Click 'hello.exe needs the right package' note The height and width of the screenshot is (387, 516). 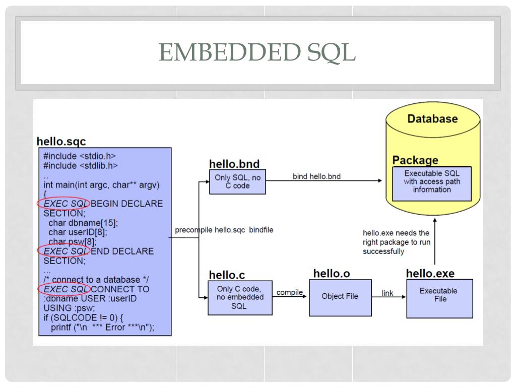coord(397,242)
